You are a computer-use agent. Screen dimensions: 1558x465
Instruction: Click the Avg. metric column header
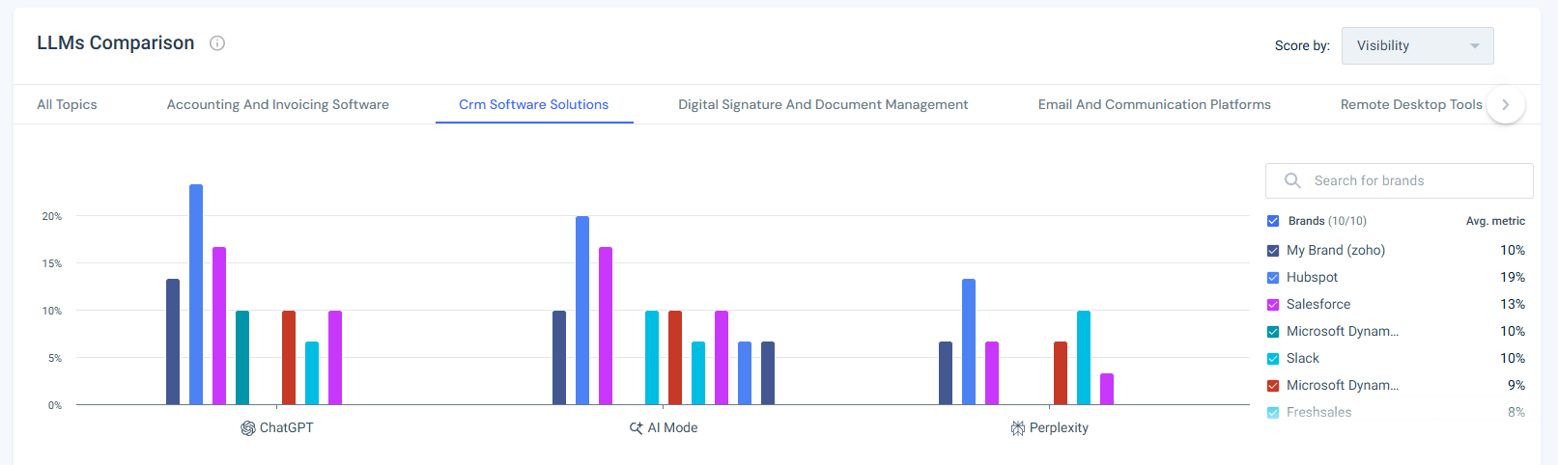(x=1495, y=221)
